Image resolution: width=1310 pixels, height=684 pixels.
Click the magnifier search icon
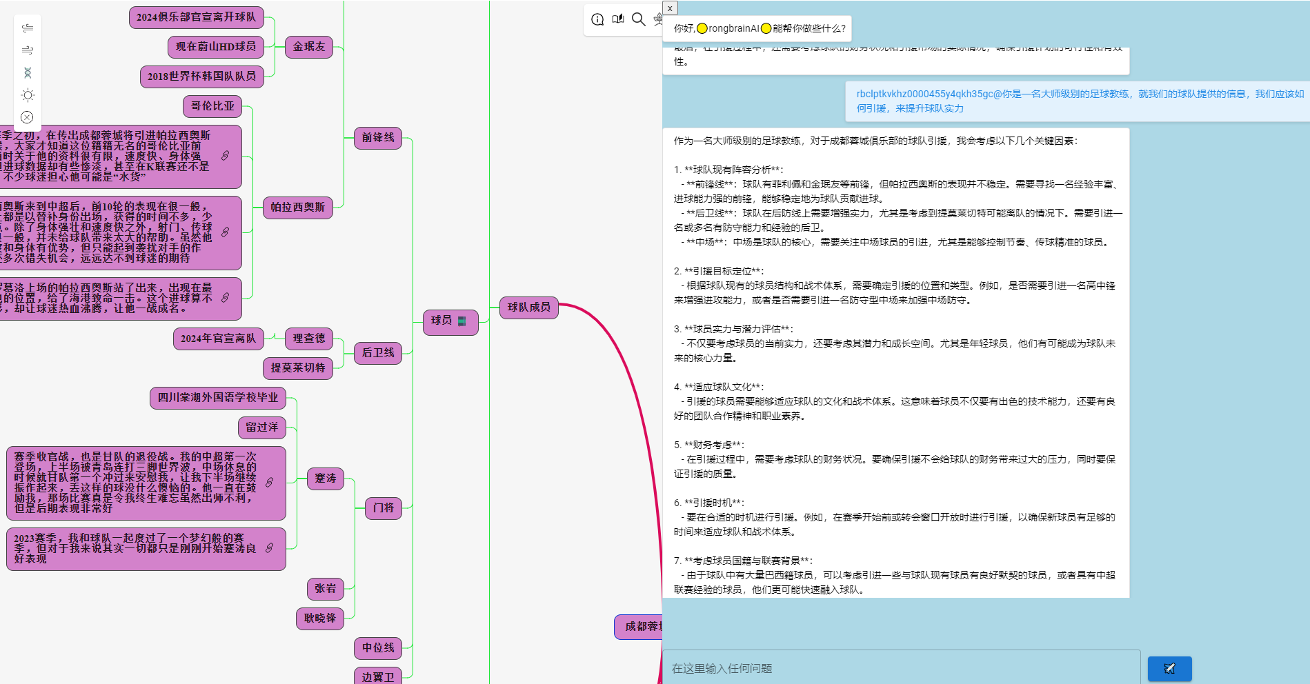coord(639,19)
